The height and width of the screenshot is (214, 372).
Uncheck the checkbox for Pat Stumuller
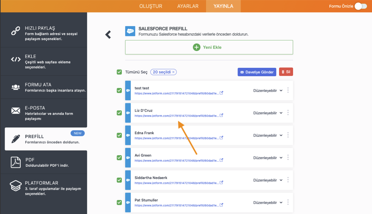point(119,202)
